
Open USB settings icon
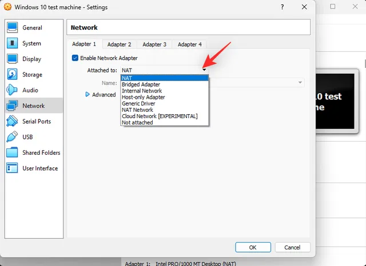coord(13,137)
